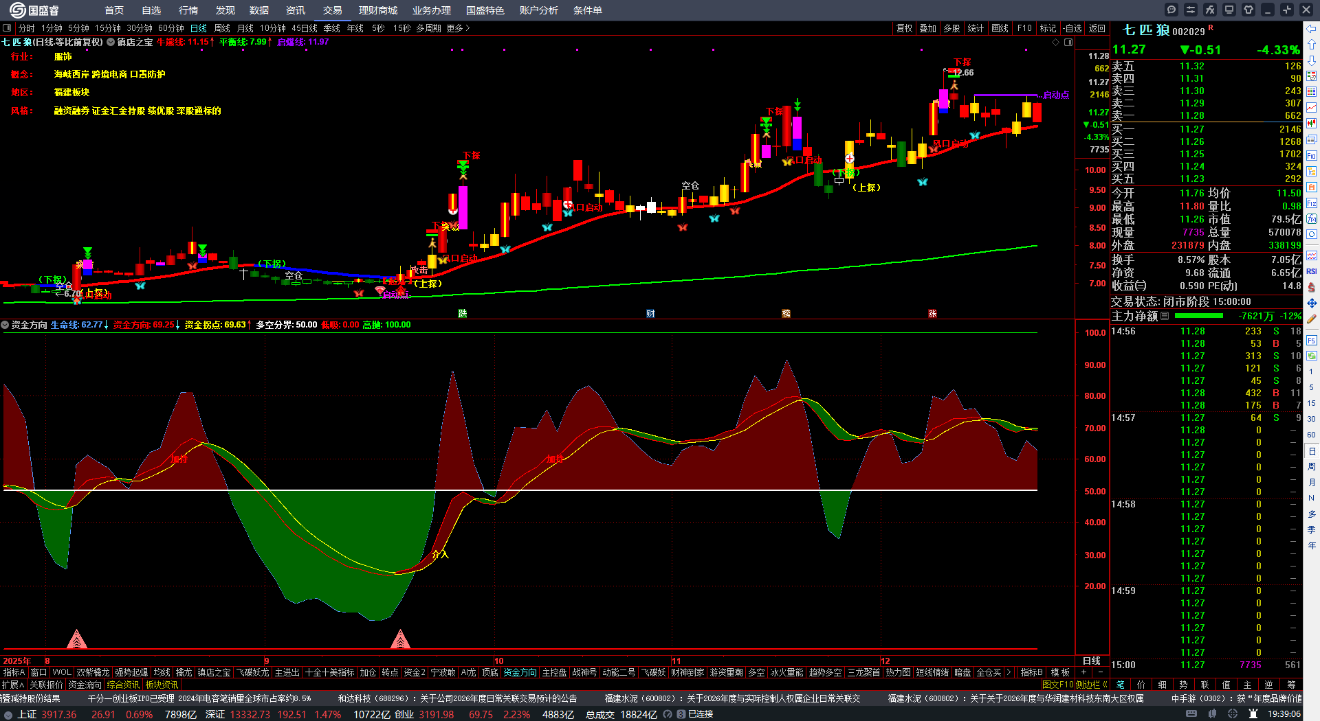Screen dimensions: 1320x721
Task: Open the candlestick chart icon in right sidebar
Action: coord(1312,124)
